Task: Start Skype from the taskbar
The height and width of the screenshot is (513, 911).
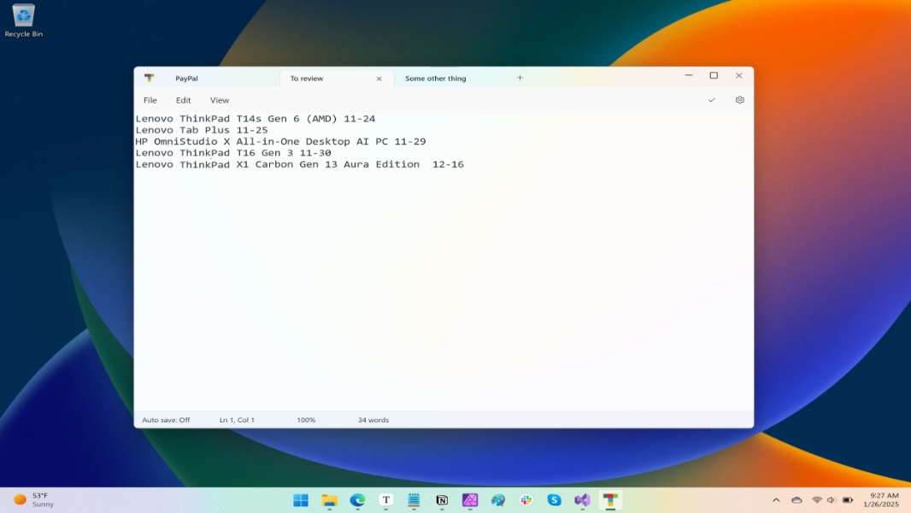Action: (x=555, y=500)
